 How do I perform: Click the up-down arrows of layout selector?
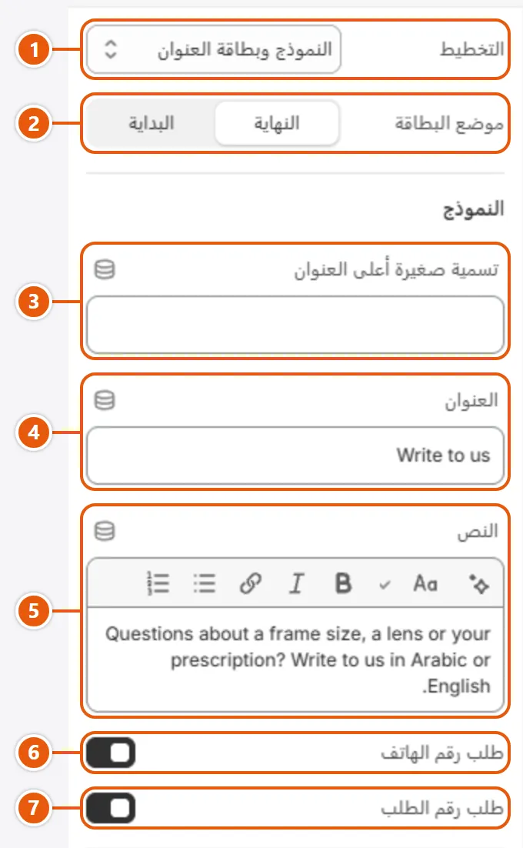pos(110,49)
